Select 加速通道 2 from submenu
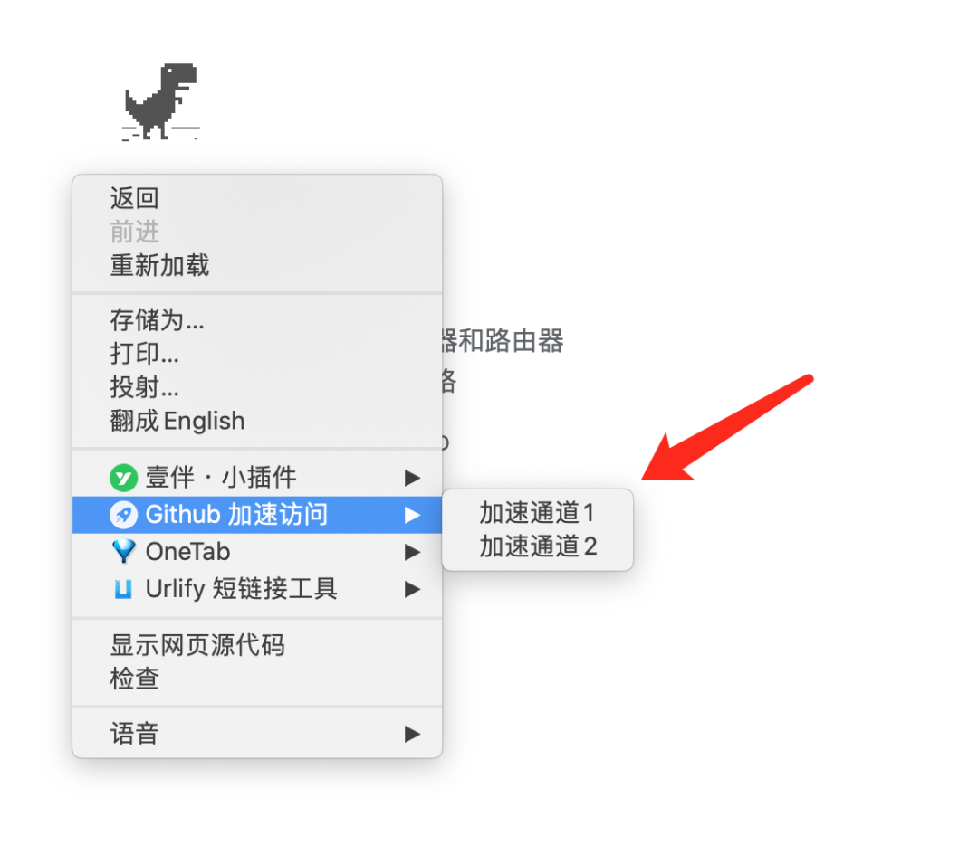 (537, 546)
